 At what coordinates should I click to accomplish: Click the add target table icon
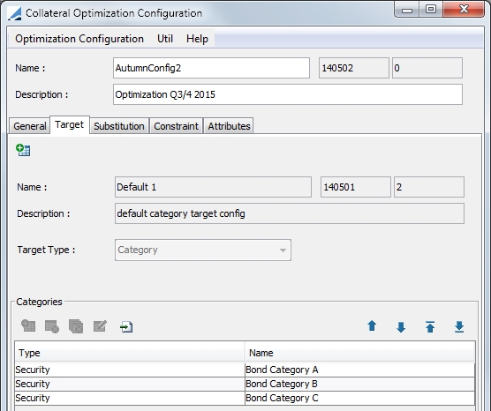23,150
